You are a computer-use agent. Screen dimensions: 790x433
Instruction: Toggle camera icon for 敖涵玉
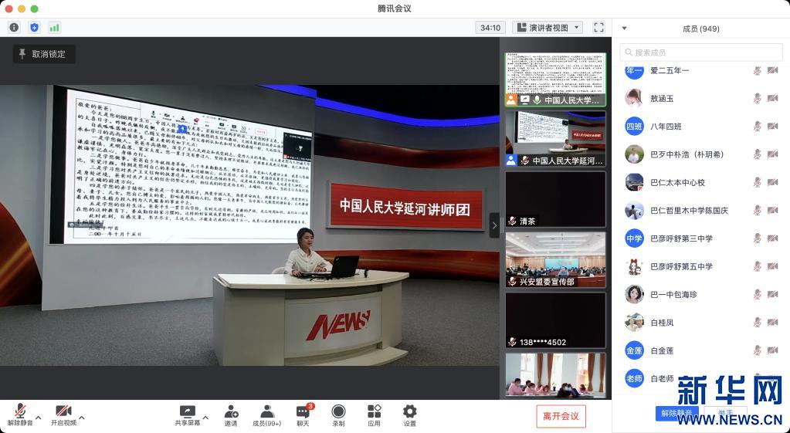point(773,98)
